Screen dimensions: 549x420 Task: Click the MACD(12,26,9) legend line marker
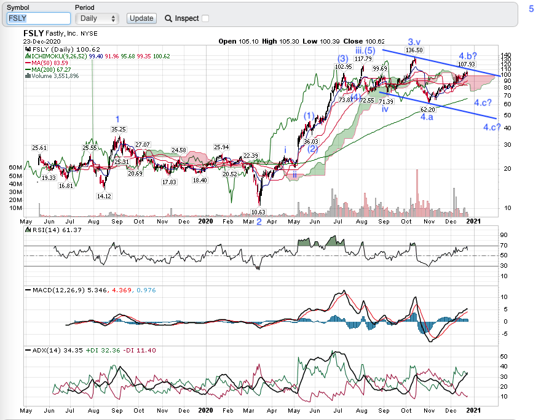pyautogui.click(x=27, y=289)
